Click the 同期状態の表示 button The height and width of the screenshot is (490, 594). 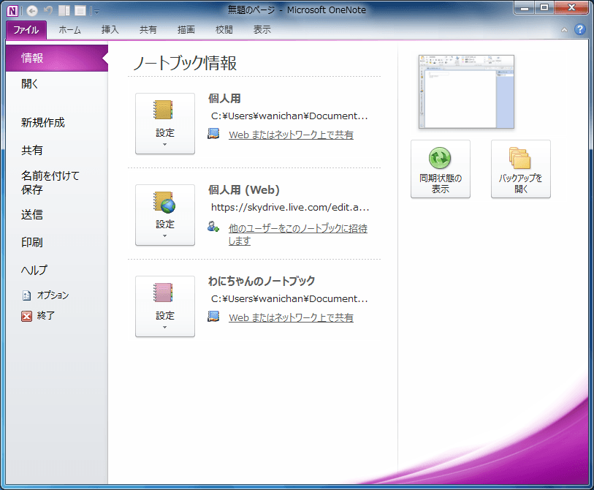441,169
